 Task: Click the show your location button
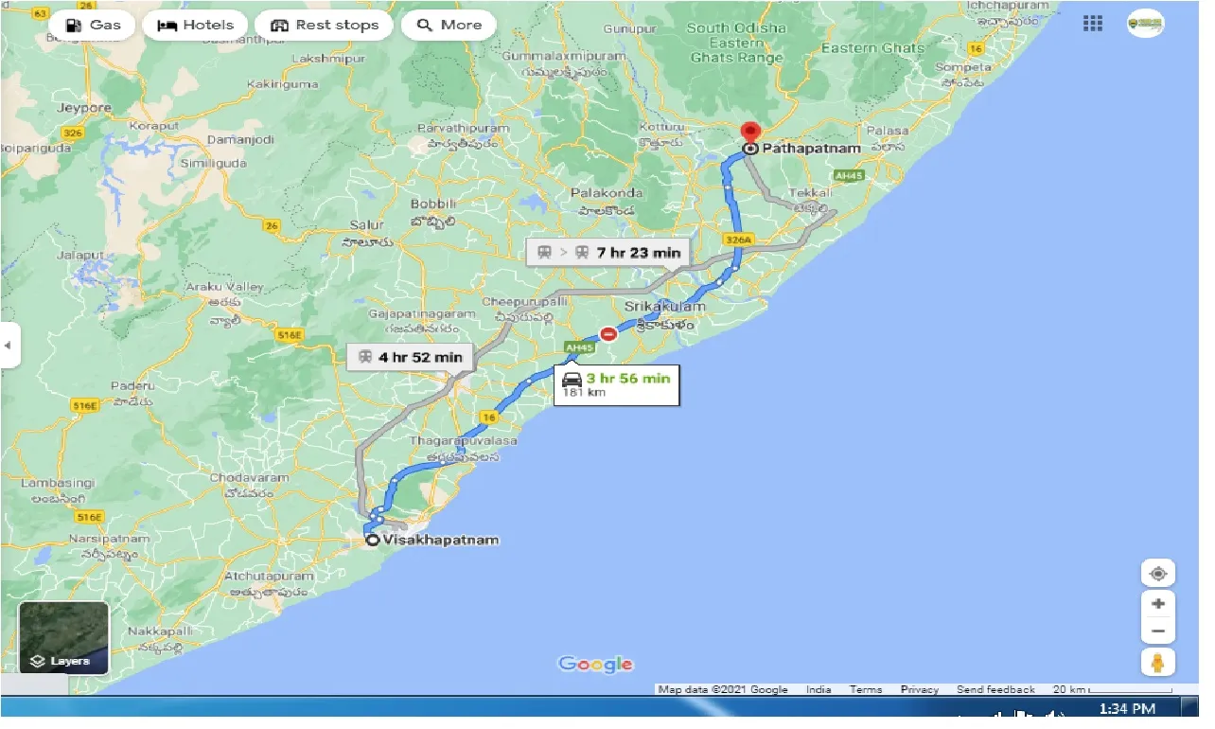pos(1157,574)
